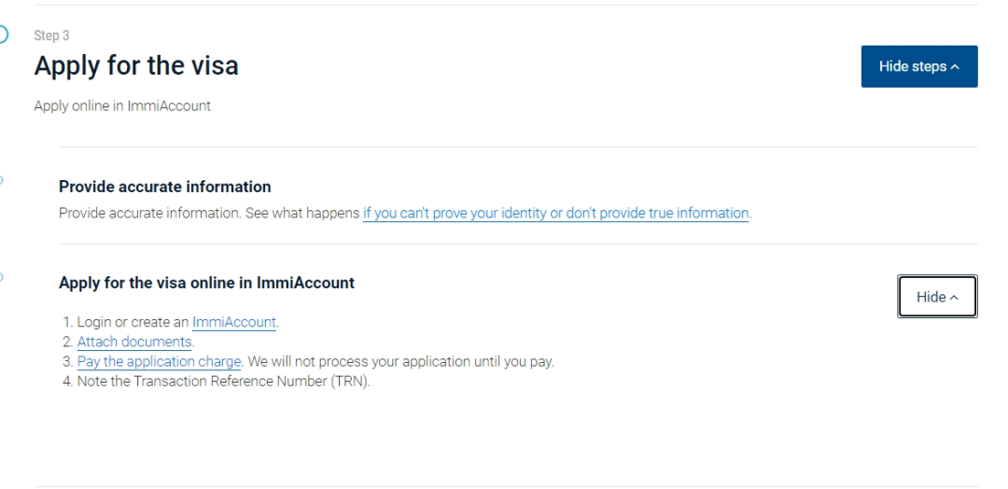Click the chevron icon in Hide steps
The height and width of the screenshot is (489, 1008).
[x=956, y=67]
